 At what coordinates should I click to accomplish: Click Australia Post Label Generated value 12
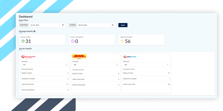click(x=67, y=84)
